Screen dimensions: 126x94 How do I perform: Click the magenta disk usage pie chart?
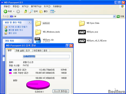click(38, 85)
